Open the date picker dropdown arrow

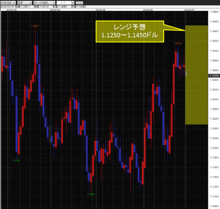tap(73, 3)
